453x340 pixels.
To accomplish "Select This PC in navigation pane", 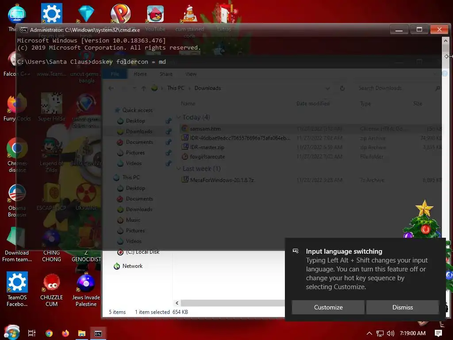I will [x=131, y=177].
